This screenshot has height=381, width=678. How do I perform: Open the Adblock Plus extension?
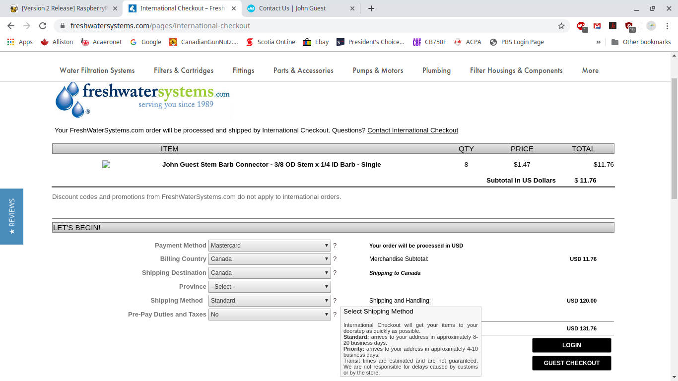[582, 26]
